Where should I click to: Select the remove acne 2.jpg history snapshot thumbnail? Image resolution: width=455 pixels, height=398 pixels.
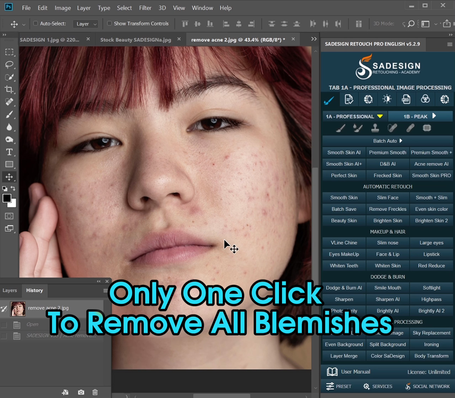18,308
